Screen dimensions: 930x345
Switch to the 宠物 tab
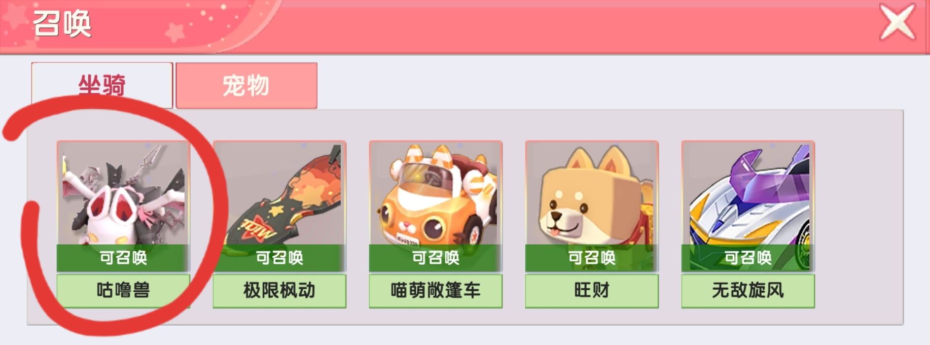246,85
